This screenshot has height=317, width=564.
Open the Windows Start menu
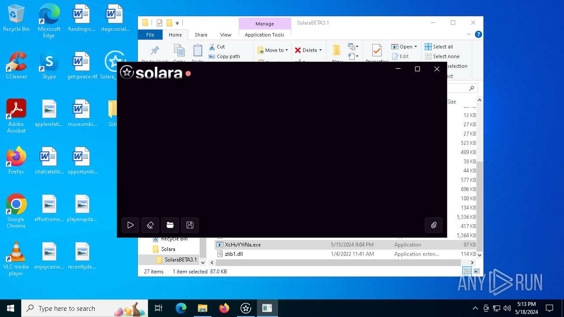11,308
